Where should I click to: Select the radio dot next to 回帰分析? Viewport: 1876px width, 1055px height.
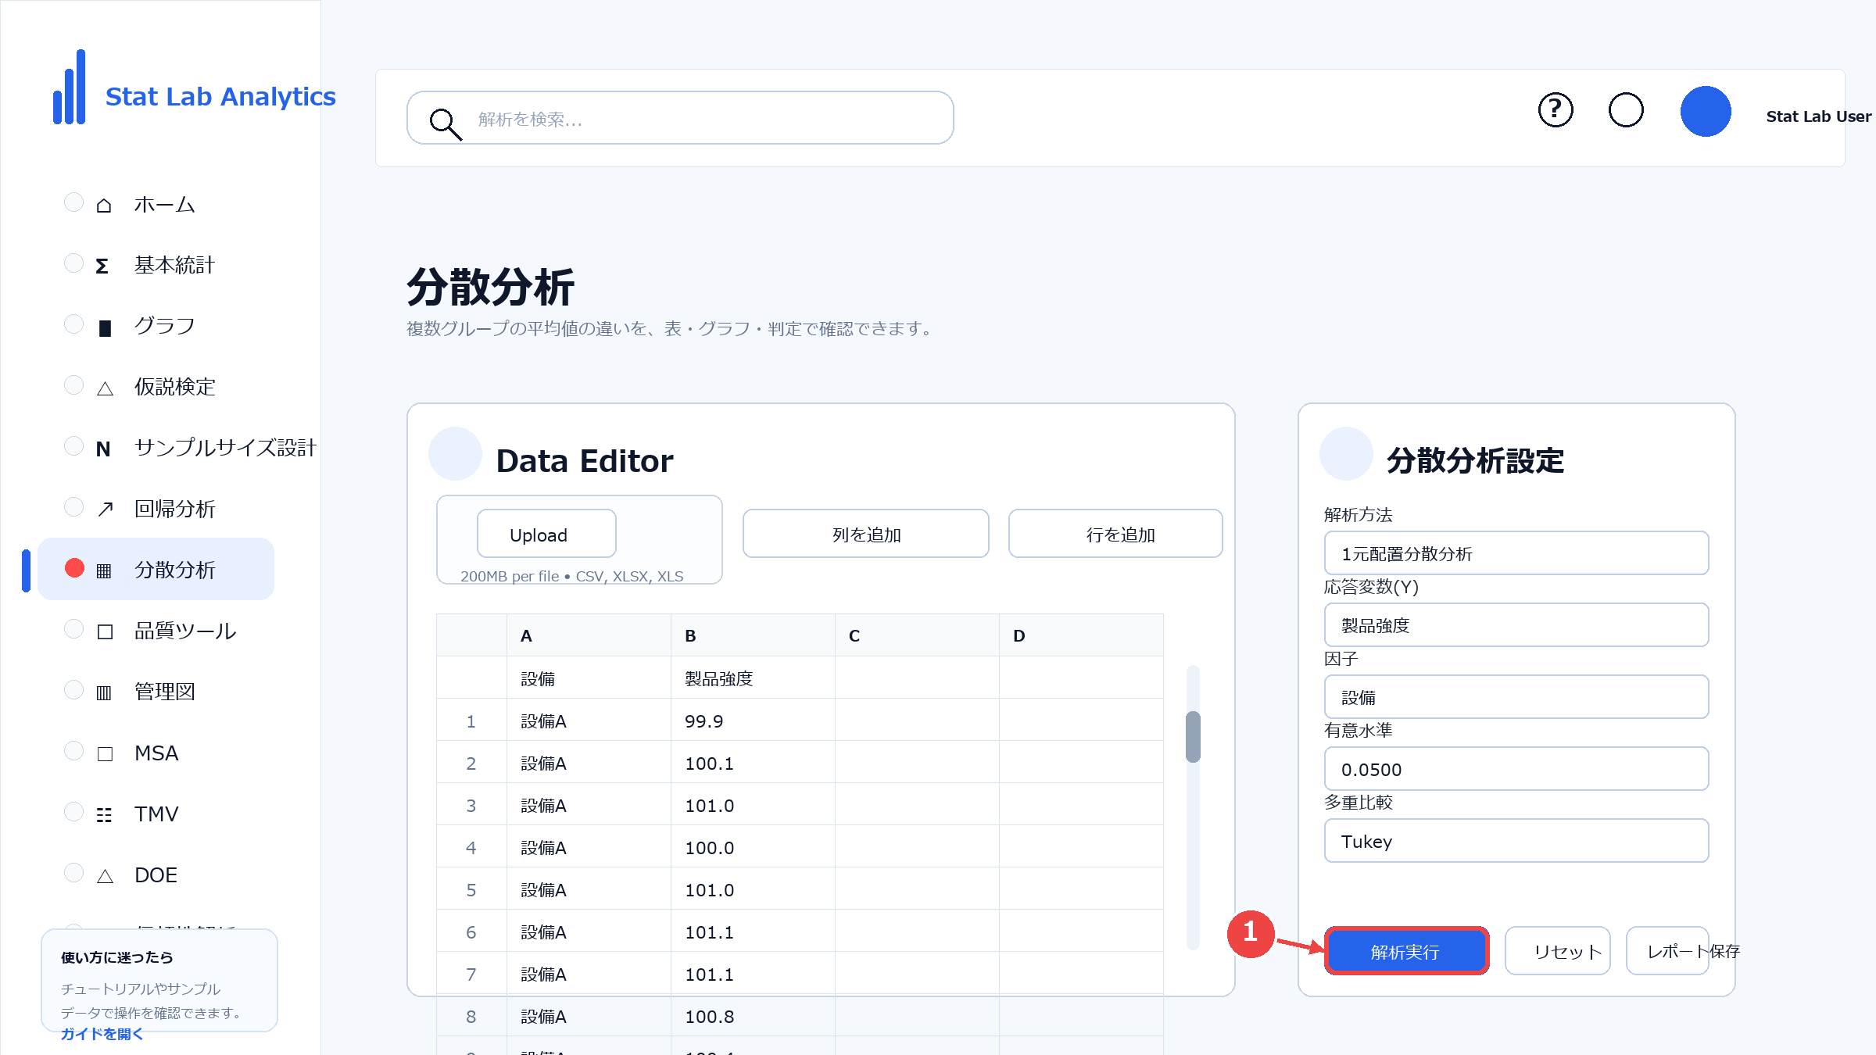pos(73,507)
